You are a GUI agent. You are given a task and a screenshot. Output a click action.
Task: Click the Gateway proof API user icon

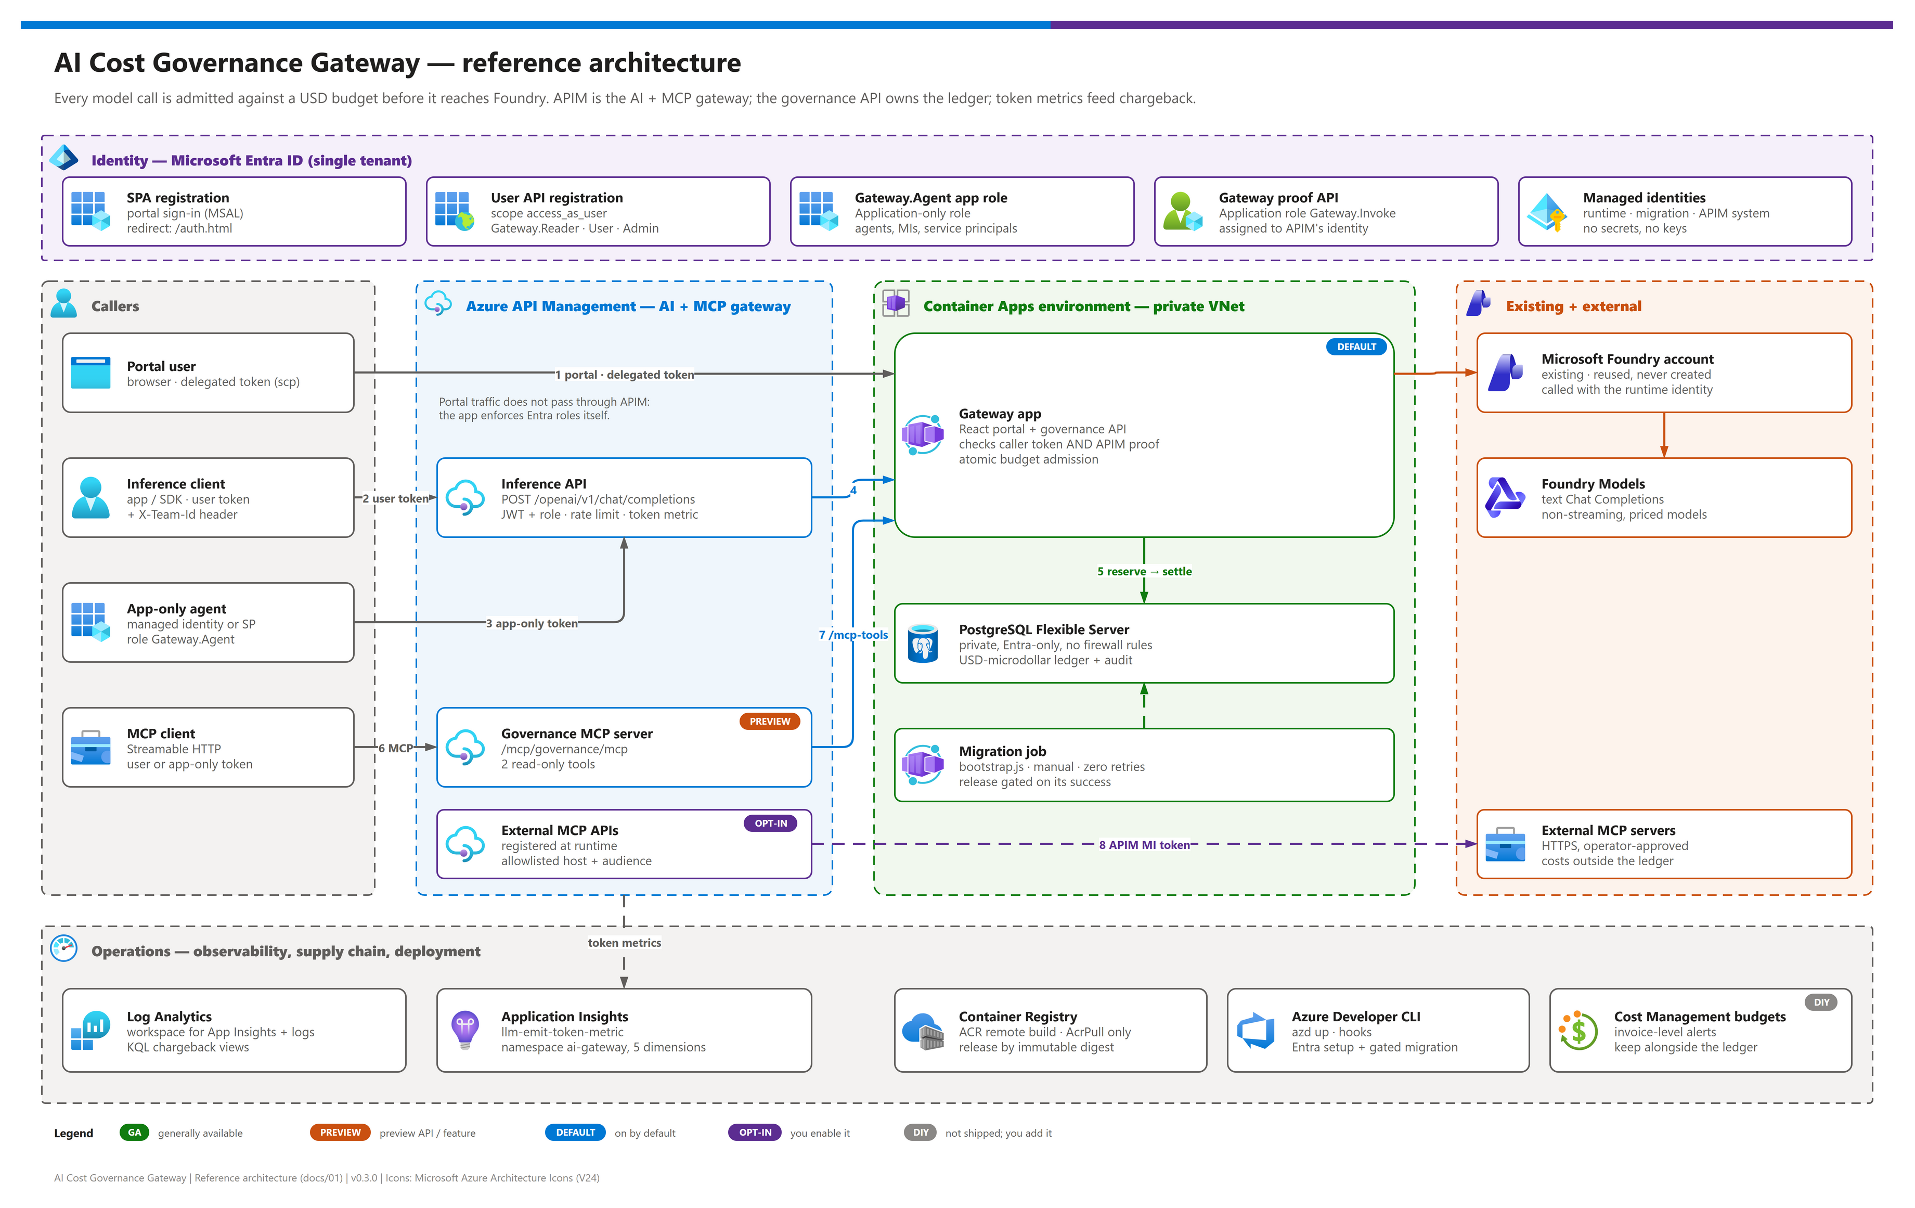click(1183, 211)
